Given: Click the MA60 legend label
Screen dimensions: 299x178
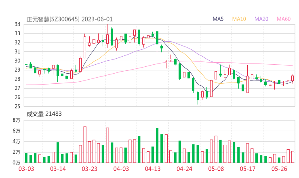Looking at the screenshot, I should pyautogui.click(x=284, y=19).
